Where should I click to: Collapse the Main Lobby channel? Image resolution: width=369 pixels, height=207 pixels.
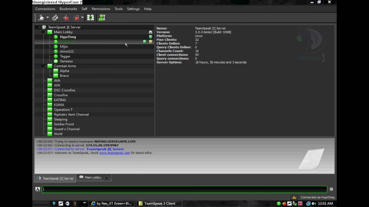coord(43,32)
